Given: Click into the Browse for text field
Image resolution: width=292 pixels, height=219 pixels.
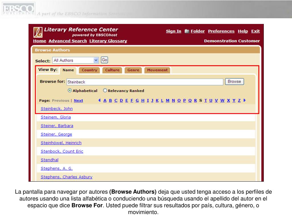Looking at the screenshot, I should point(145,82).
